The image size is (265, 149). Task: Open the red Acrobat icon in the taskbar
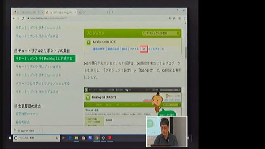coord(110,138)
